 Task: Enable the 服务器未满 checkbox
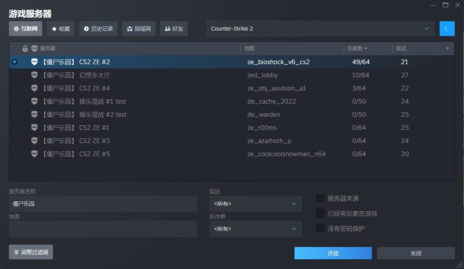[320, 198]
